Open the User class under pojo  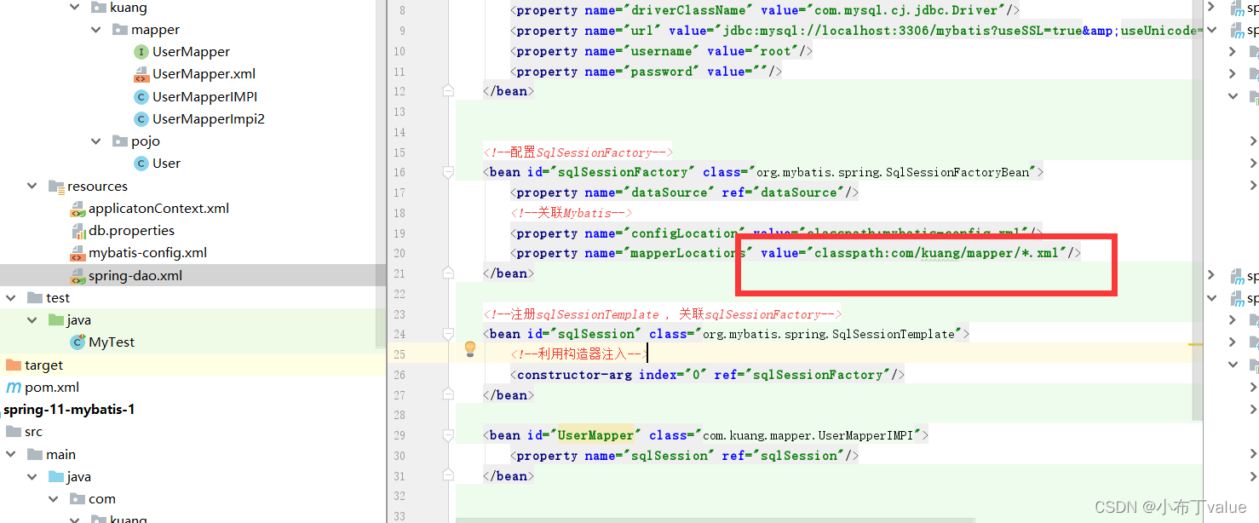tap(166, 164)
